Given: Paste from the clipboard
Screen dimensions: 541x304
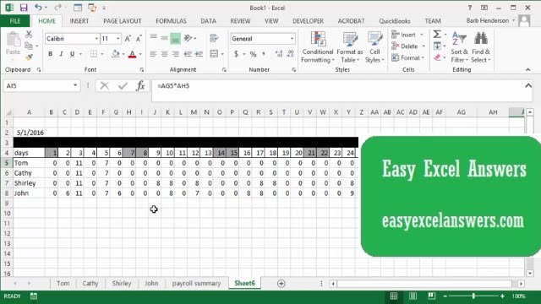Looking at the screenshot, I should tap(14, 43).
